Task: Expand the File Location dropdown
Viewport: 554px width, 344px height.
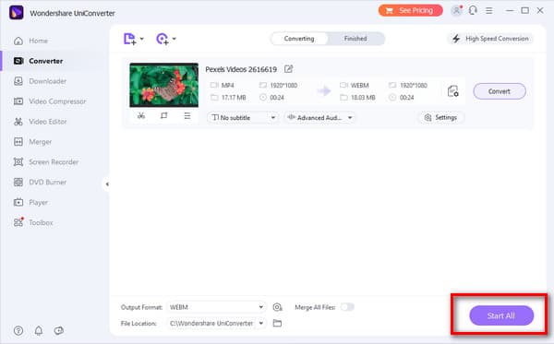Action: click(x=261, y=323)
